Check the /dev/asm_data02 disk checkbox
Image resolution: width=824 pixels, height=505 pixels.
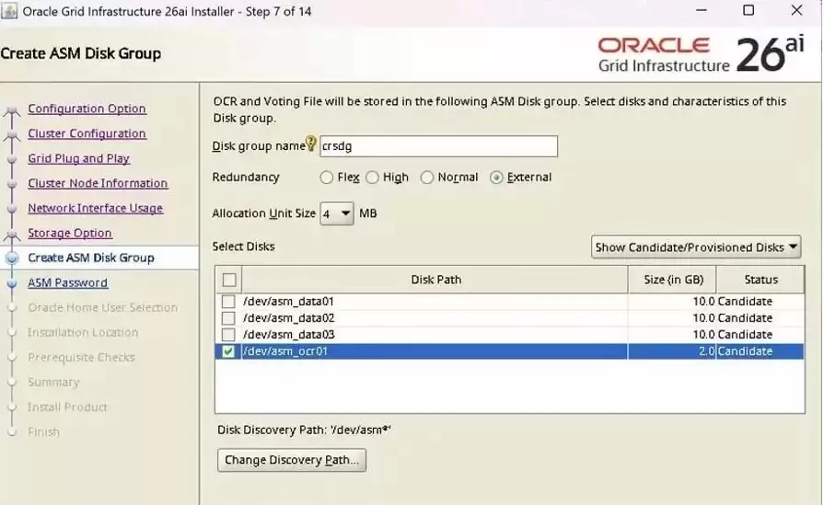coord(228,318)
